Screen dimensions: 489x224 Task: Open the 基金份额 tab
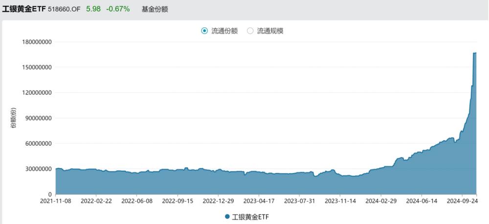[155, 9]
